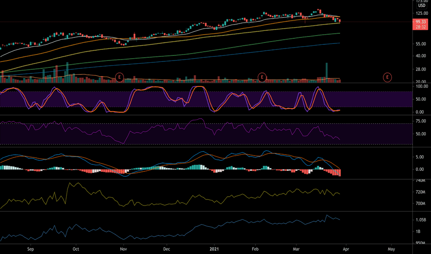The image size is (431, 254).
Task: Click the Dec date label
Action: tap(166, 249)
